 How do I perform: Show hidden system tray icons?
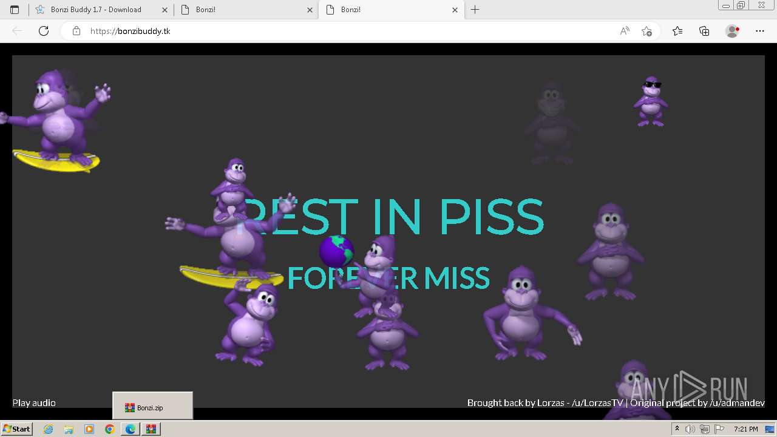(x=677, y=429)
